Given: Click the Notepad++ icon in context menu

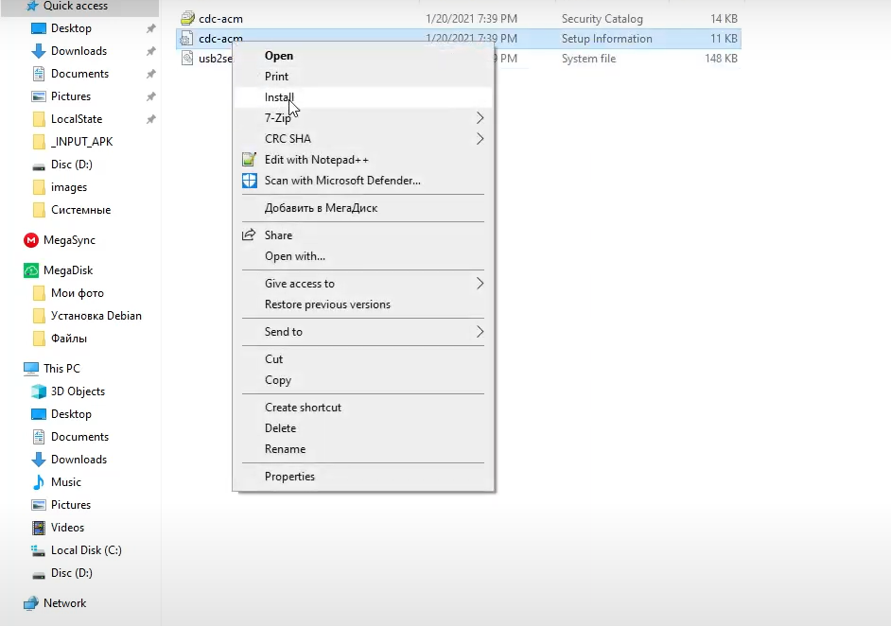Looking at the screenshot, I should click(x=249, y=160).
